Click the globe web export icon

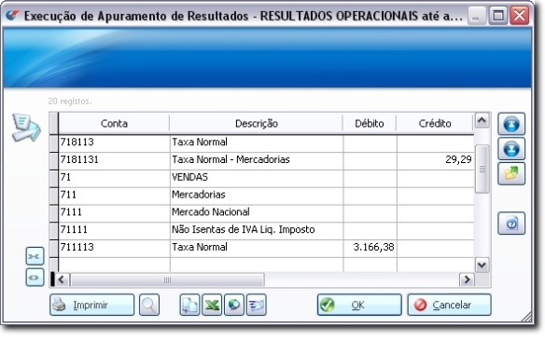click(x=234, y=305)
